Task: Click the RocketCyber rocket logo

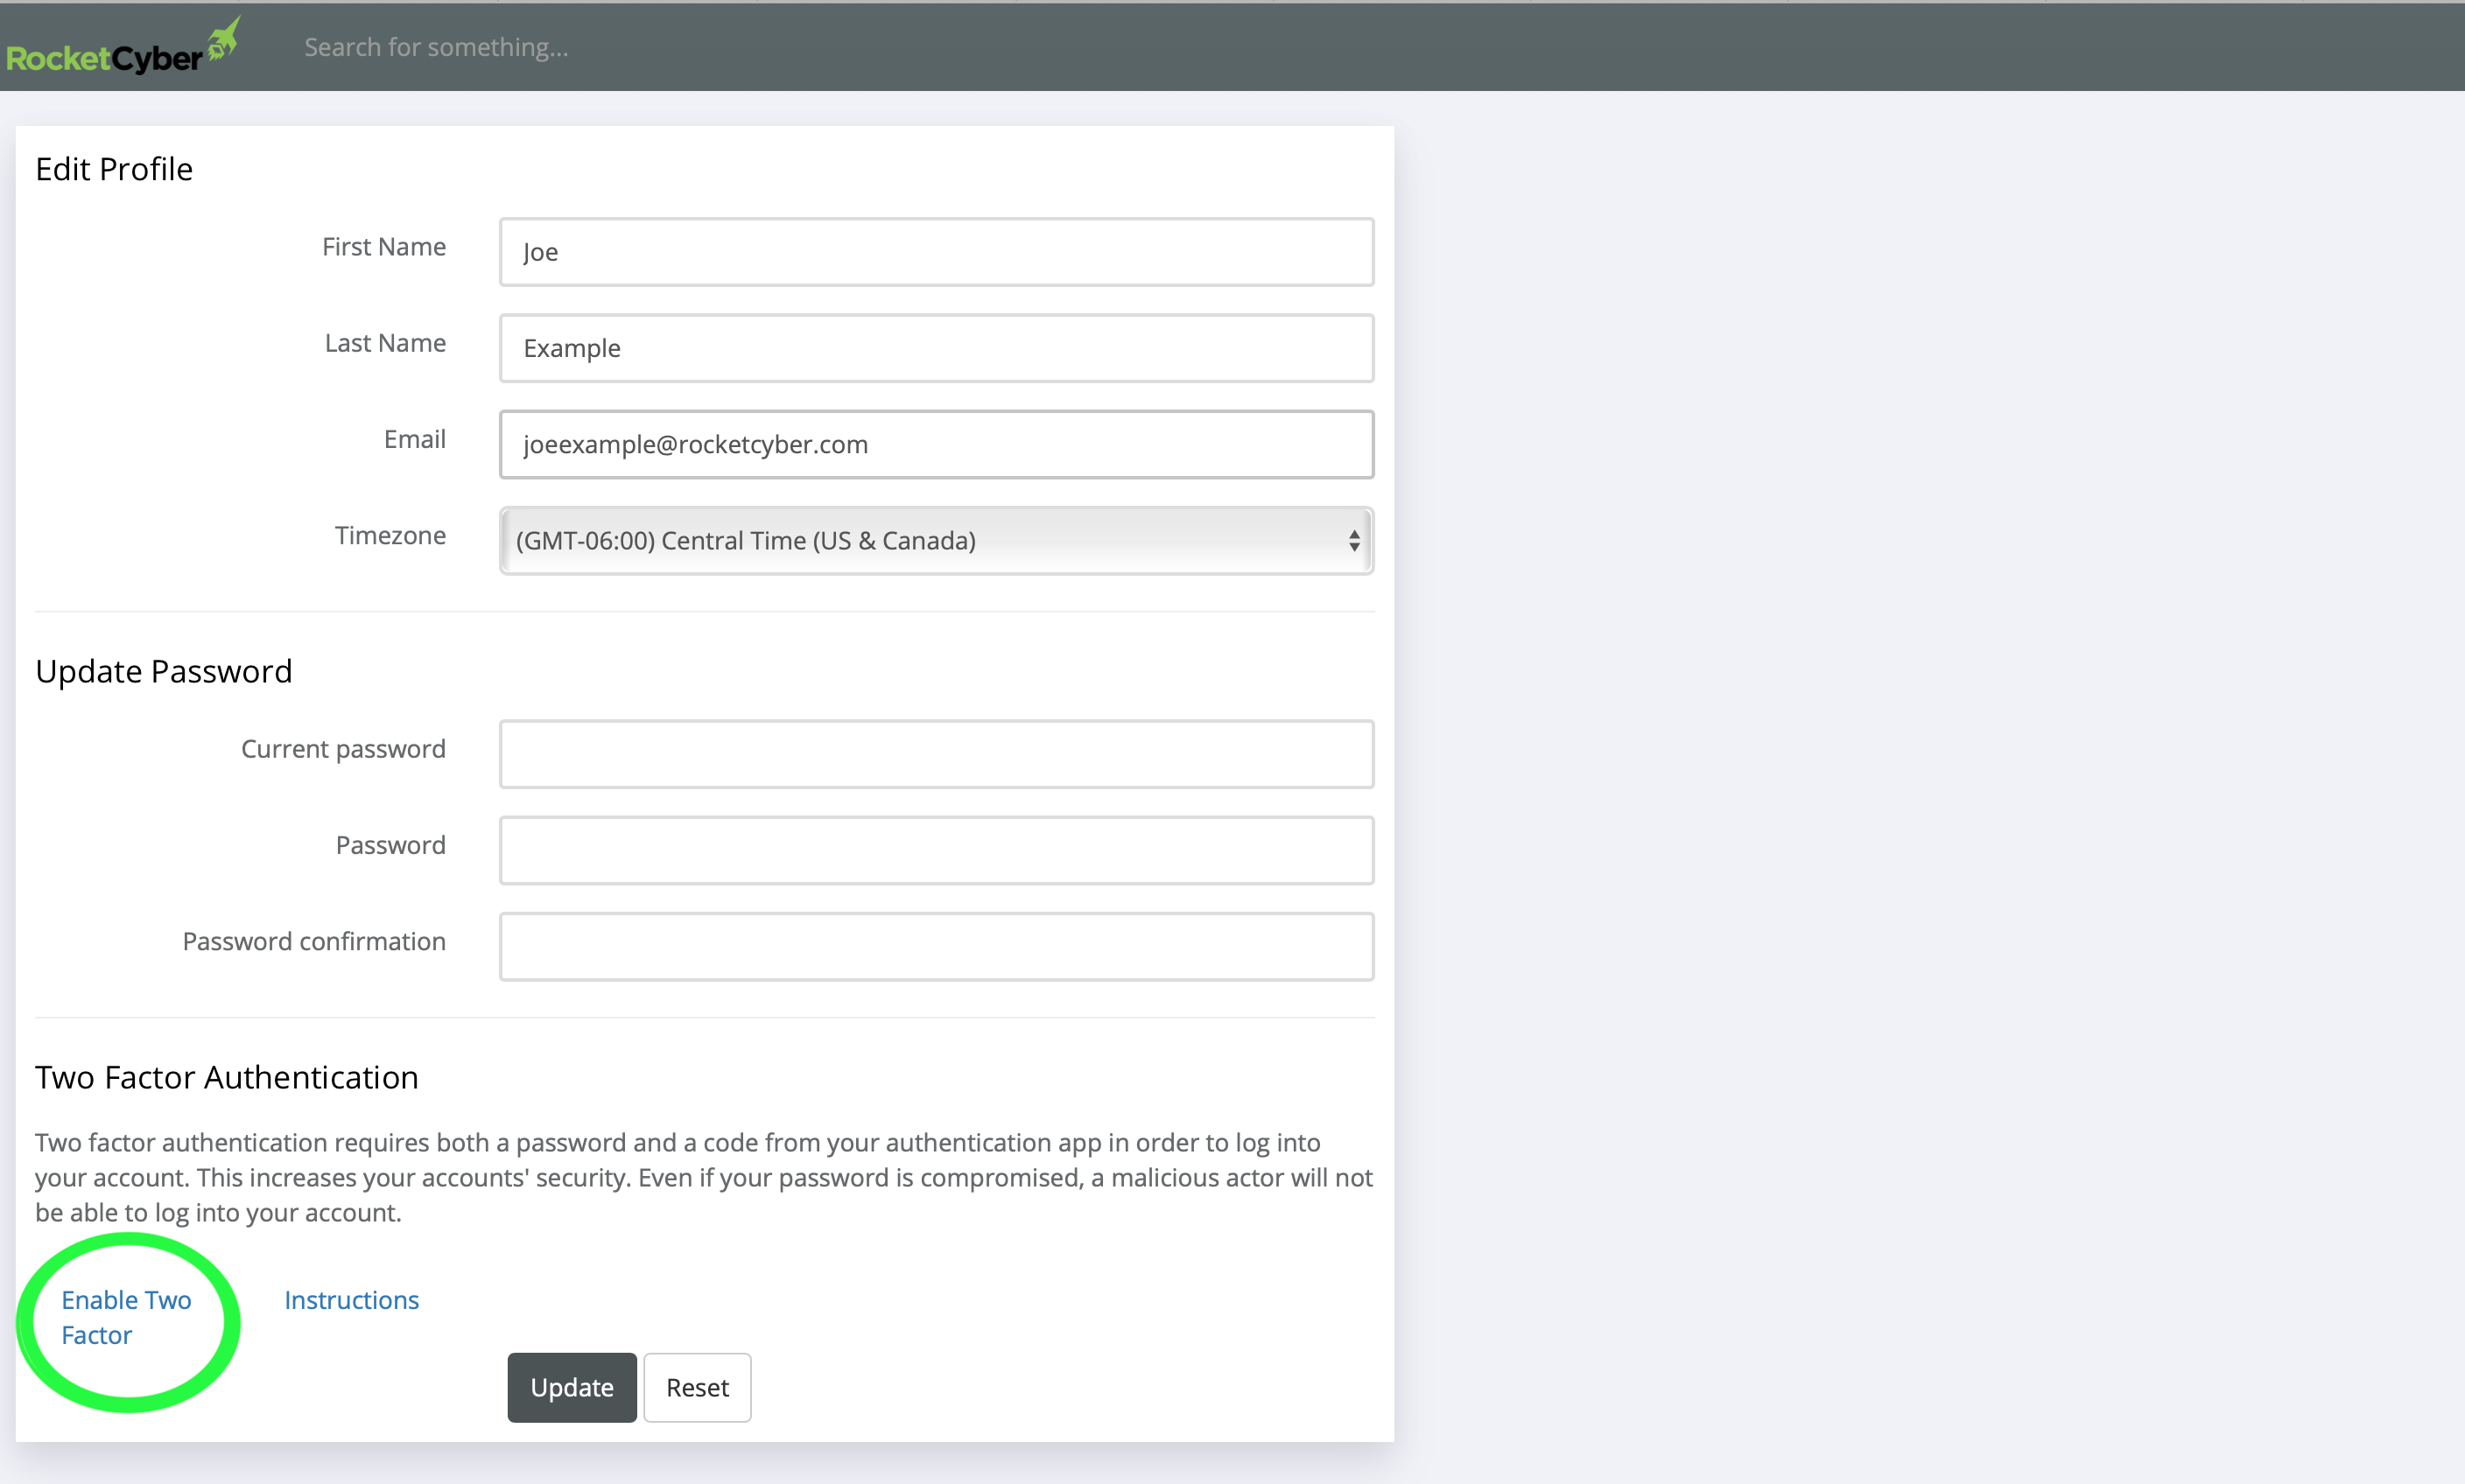Action: click(x=224, y=36)
